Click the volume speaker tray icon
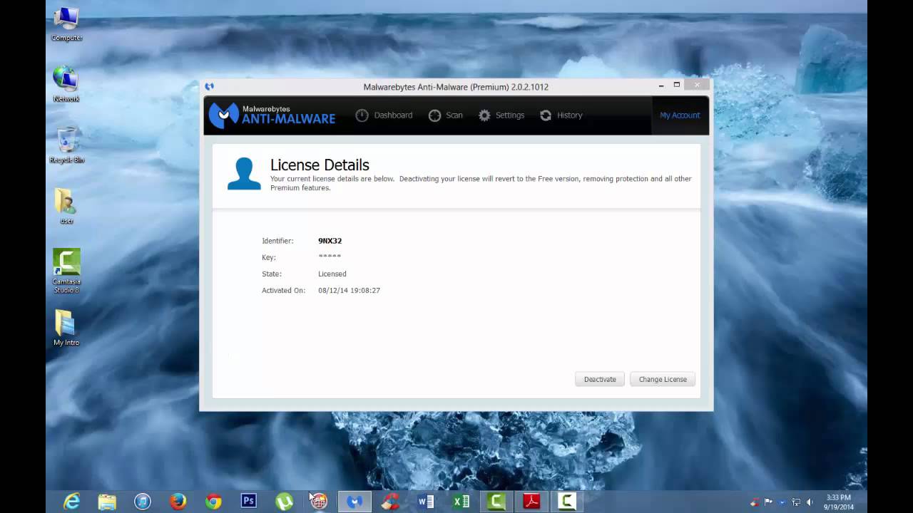The image size is (913, 513). point(810,502)
